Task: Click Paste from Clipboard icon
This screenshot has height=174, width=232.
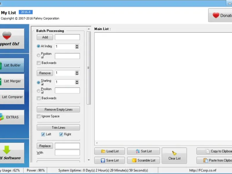Action: (x=206, y=160)
